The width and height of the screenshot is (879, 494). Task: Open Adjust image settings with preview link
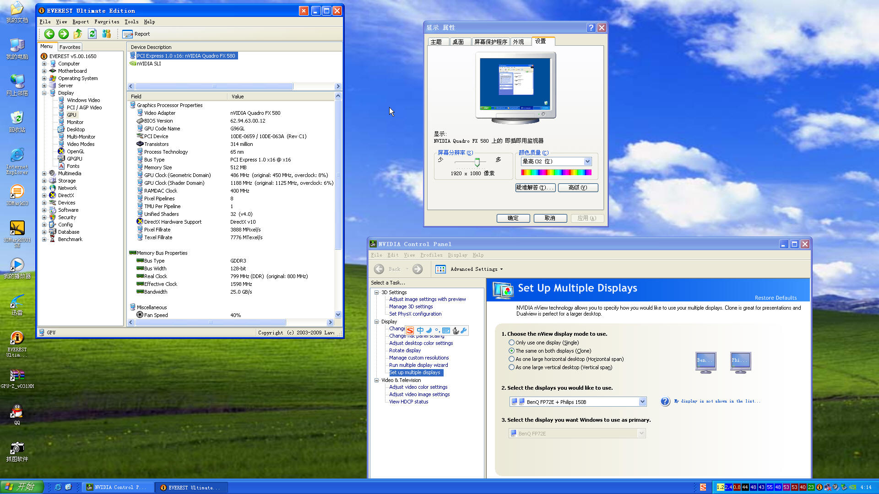click(427, 300)
